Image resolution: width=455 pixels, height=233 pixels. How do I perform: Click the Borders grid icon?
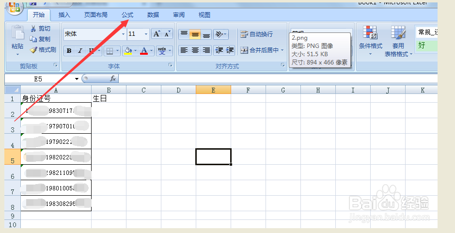tap(110, 51)
